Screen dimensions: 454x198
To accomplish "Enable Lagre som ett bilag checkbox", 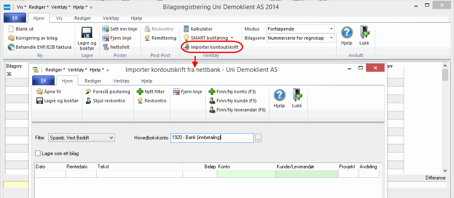I will tap(38, 153).
